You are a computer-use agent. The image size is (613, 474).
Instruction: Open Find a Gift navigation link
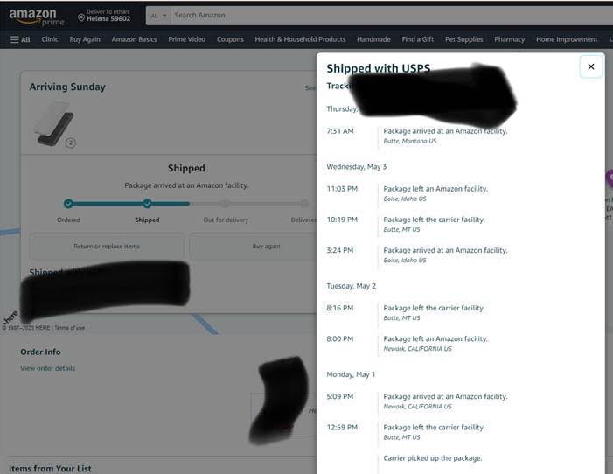[x=417, y=39]
